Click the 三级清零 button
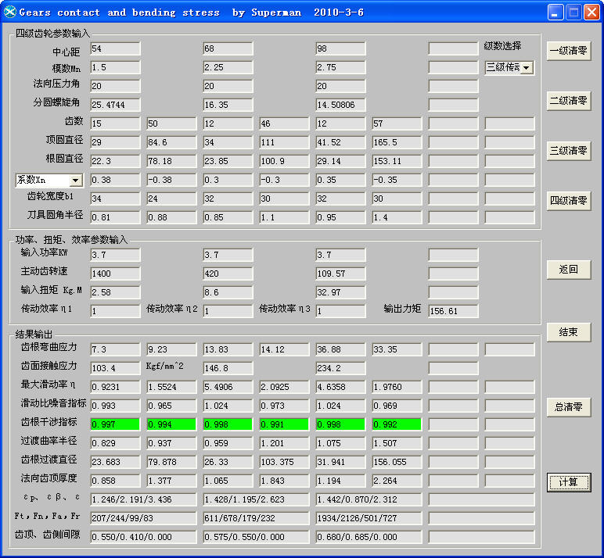This screenshot has height=558, width=604. coord(569,151)
